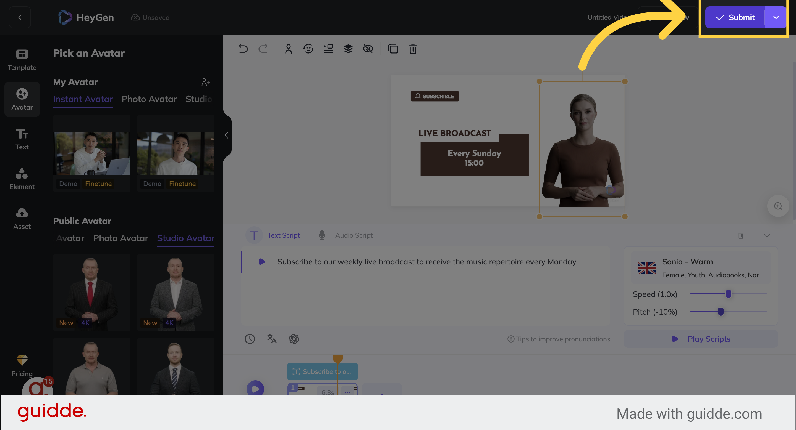Open the Element panel

coord(22,178)
